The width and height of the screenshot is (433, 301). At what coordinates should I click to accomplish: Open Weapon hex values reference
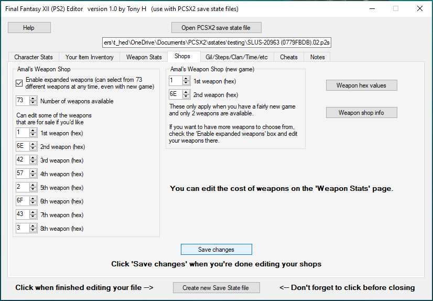pos(362,85)
